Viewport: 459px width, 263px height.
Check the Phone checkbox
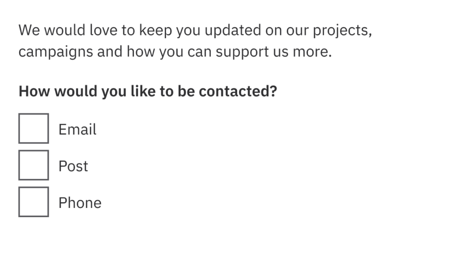[x=33, y=202]
